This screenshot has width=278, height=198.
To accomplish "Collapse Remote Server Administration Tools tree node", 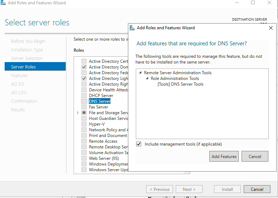I will (x=140, y=73).
